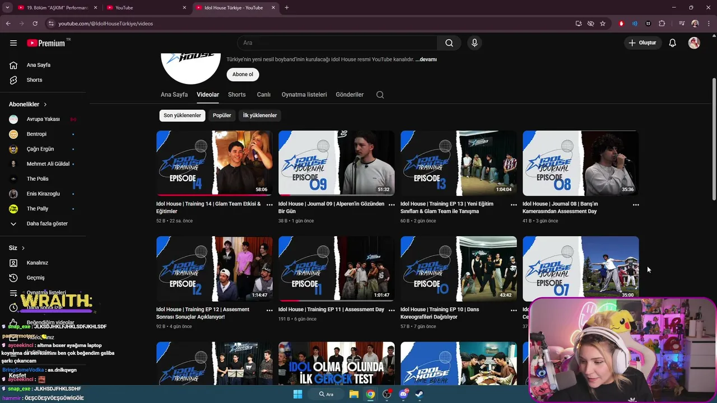717x403 pixels.
Task: Click the search magnifier button
Action: [449, 43]
